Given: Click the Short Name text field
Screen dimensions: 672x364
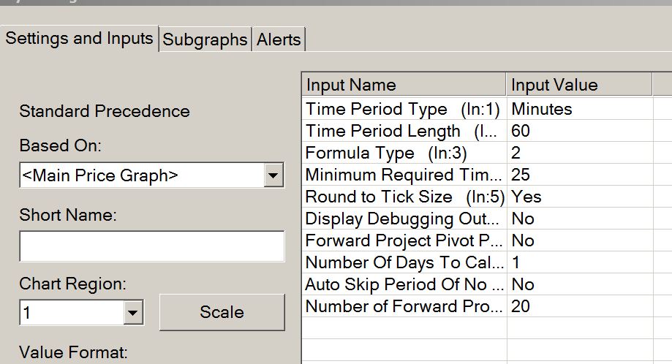Looking at the screenshot, I should pos(151,246).
